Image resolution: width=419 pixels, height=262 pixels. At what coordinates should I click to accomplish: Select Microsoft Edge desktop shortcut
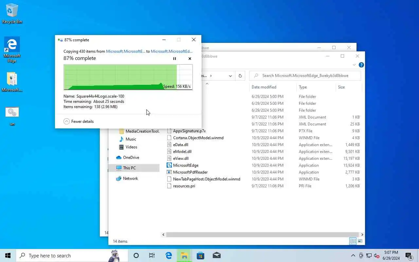tap(12, 50)
